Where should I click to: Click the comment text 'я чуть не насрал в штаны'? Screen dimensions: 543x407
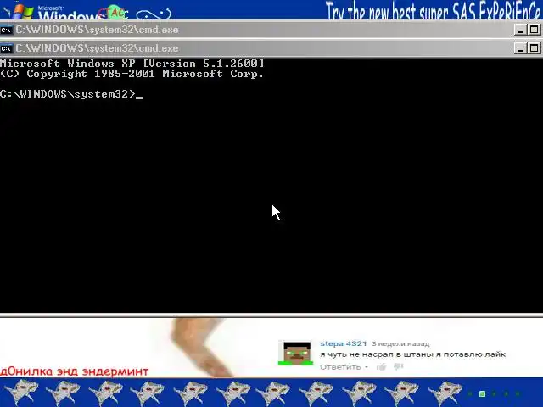pos(376,354)
